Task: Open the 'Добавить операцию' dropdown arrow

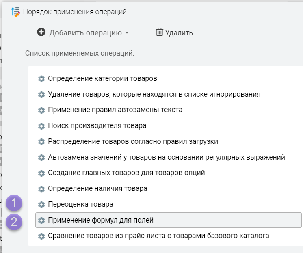Action: click(127, 33)
